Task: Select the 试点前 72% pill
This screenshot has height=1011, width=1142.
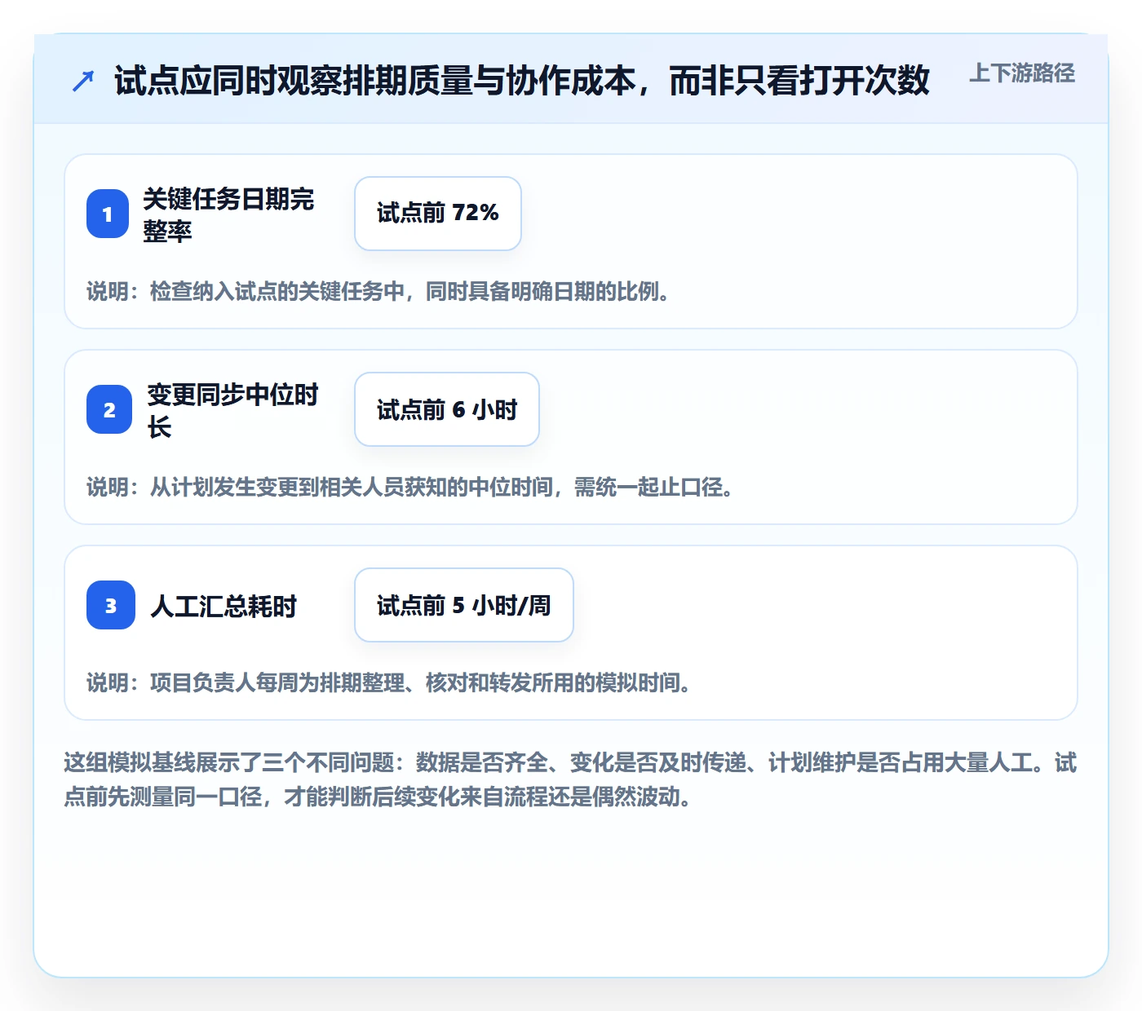Action: pyautogui.click(x=438, y=214)
